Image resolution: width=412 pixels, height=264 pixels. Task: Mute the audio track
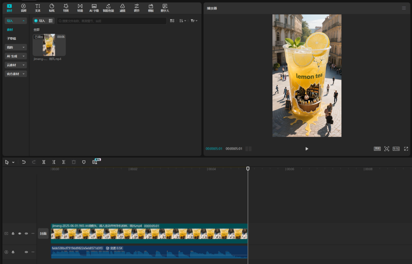(26, 252)
